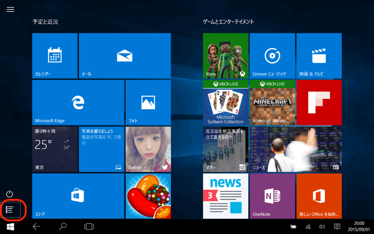Open Microsoft Solitaire Collection tile

[x=225, y=102]
